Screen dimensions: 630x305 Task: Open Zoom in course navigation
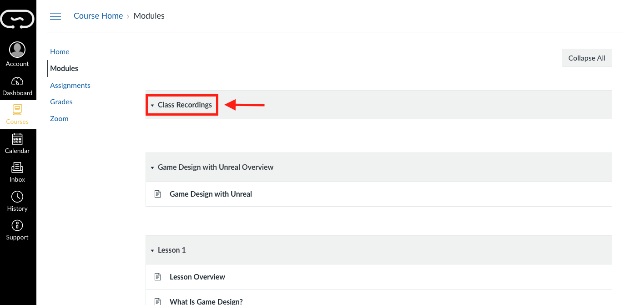pyautogui.click(x=59, y=119)
